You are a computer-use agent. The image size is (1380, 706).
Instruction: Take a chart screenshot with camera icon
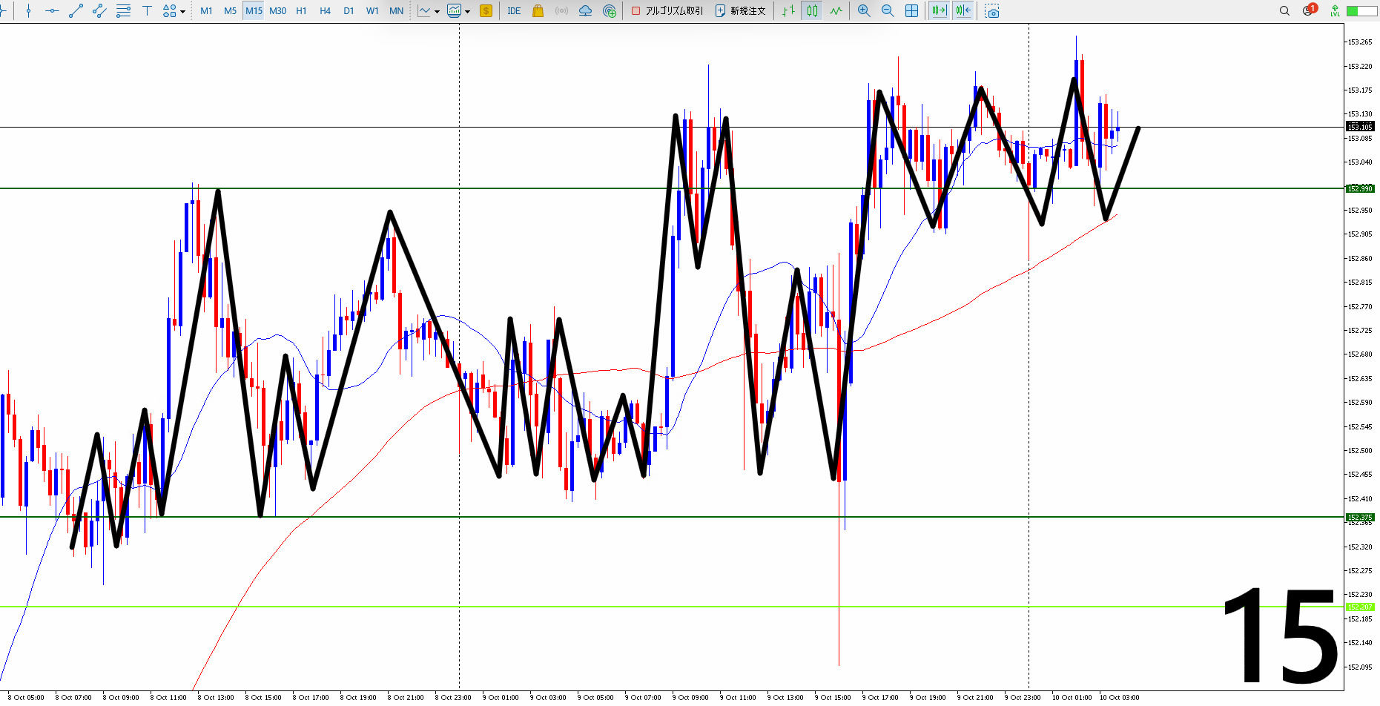pos(992,11)
